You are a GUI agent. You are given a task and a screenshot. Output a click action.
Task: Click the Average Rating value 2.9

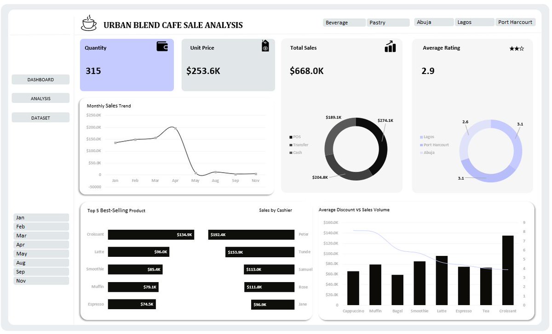click(428, 71)
